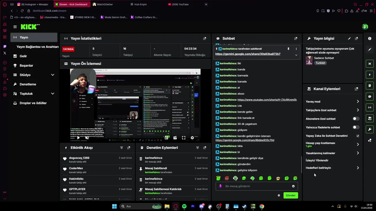Open Spotify from the Windows taskbar
376x211 pixels.
click(184, 206)
